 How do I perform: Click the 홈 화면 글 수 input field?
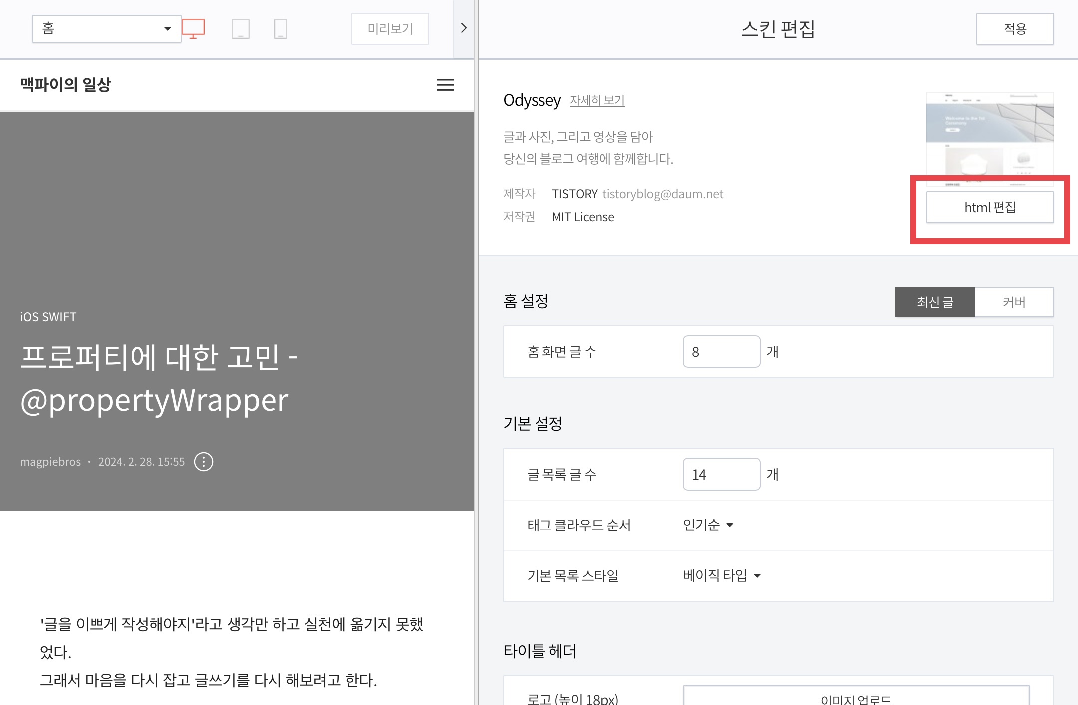tap(721, 352)
